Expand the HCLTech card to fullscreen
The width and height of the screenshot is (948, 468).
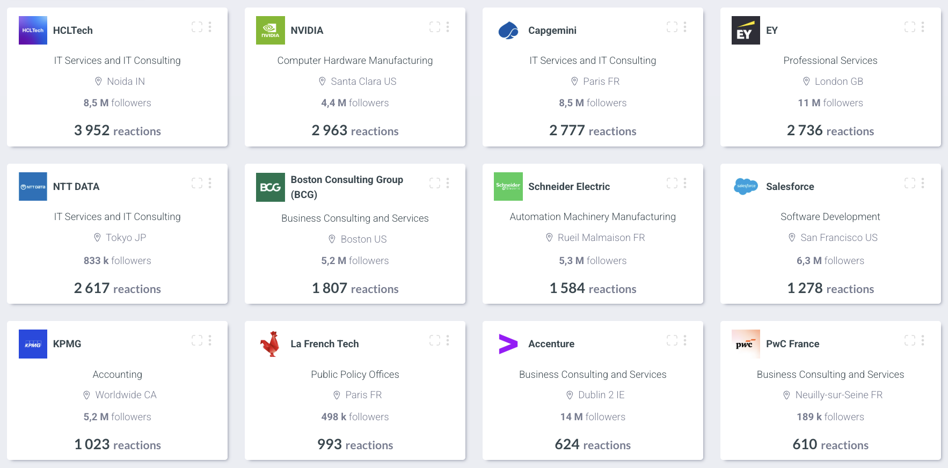197,27
